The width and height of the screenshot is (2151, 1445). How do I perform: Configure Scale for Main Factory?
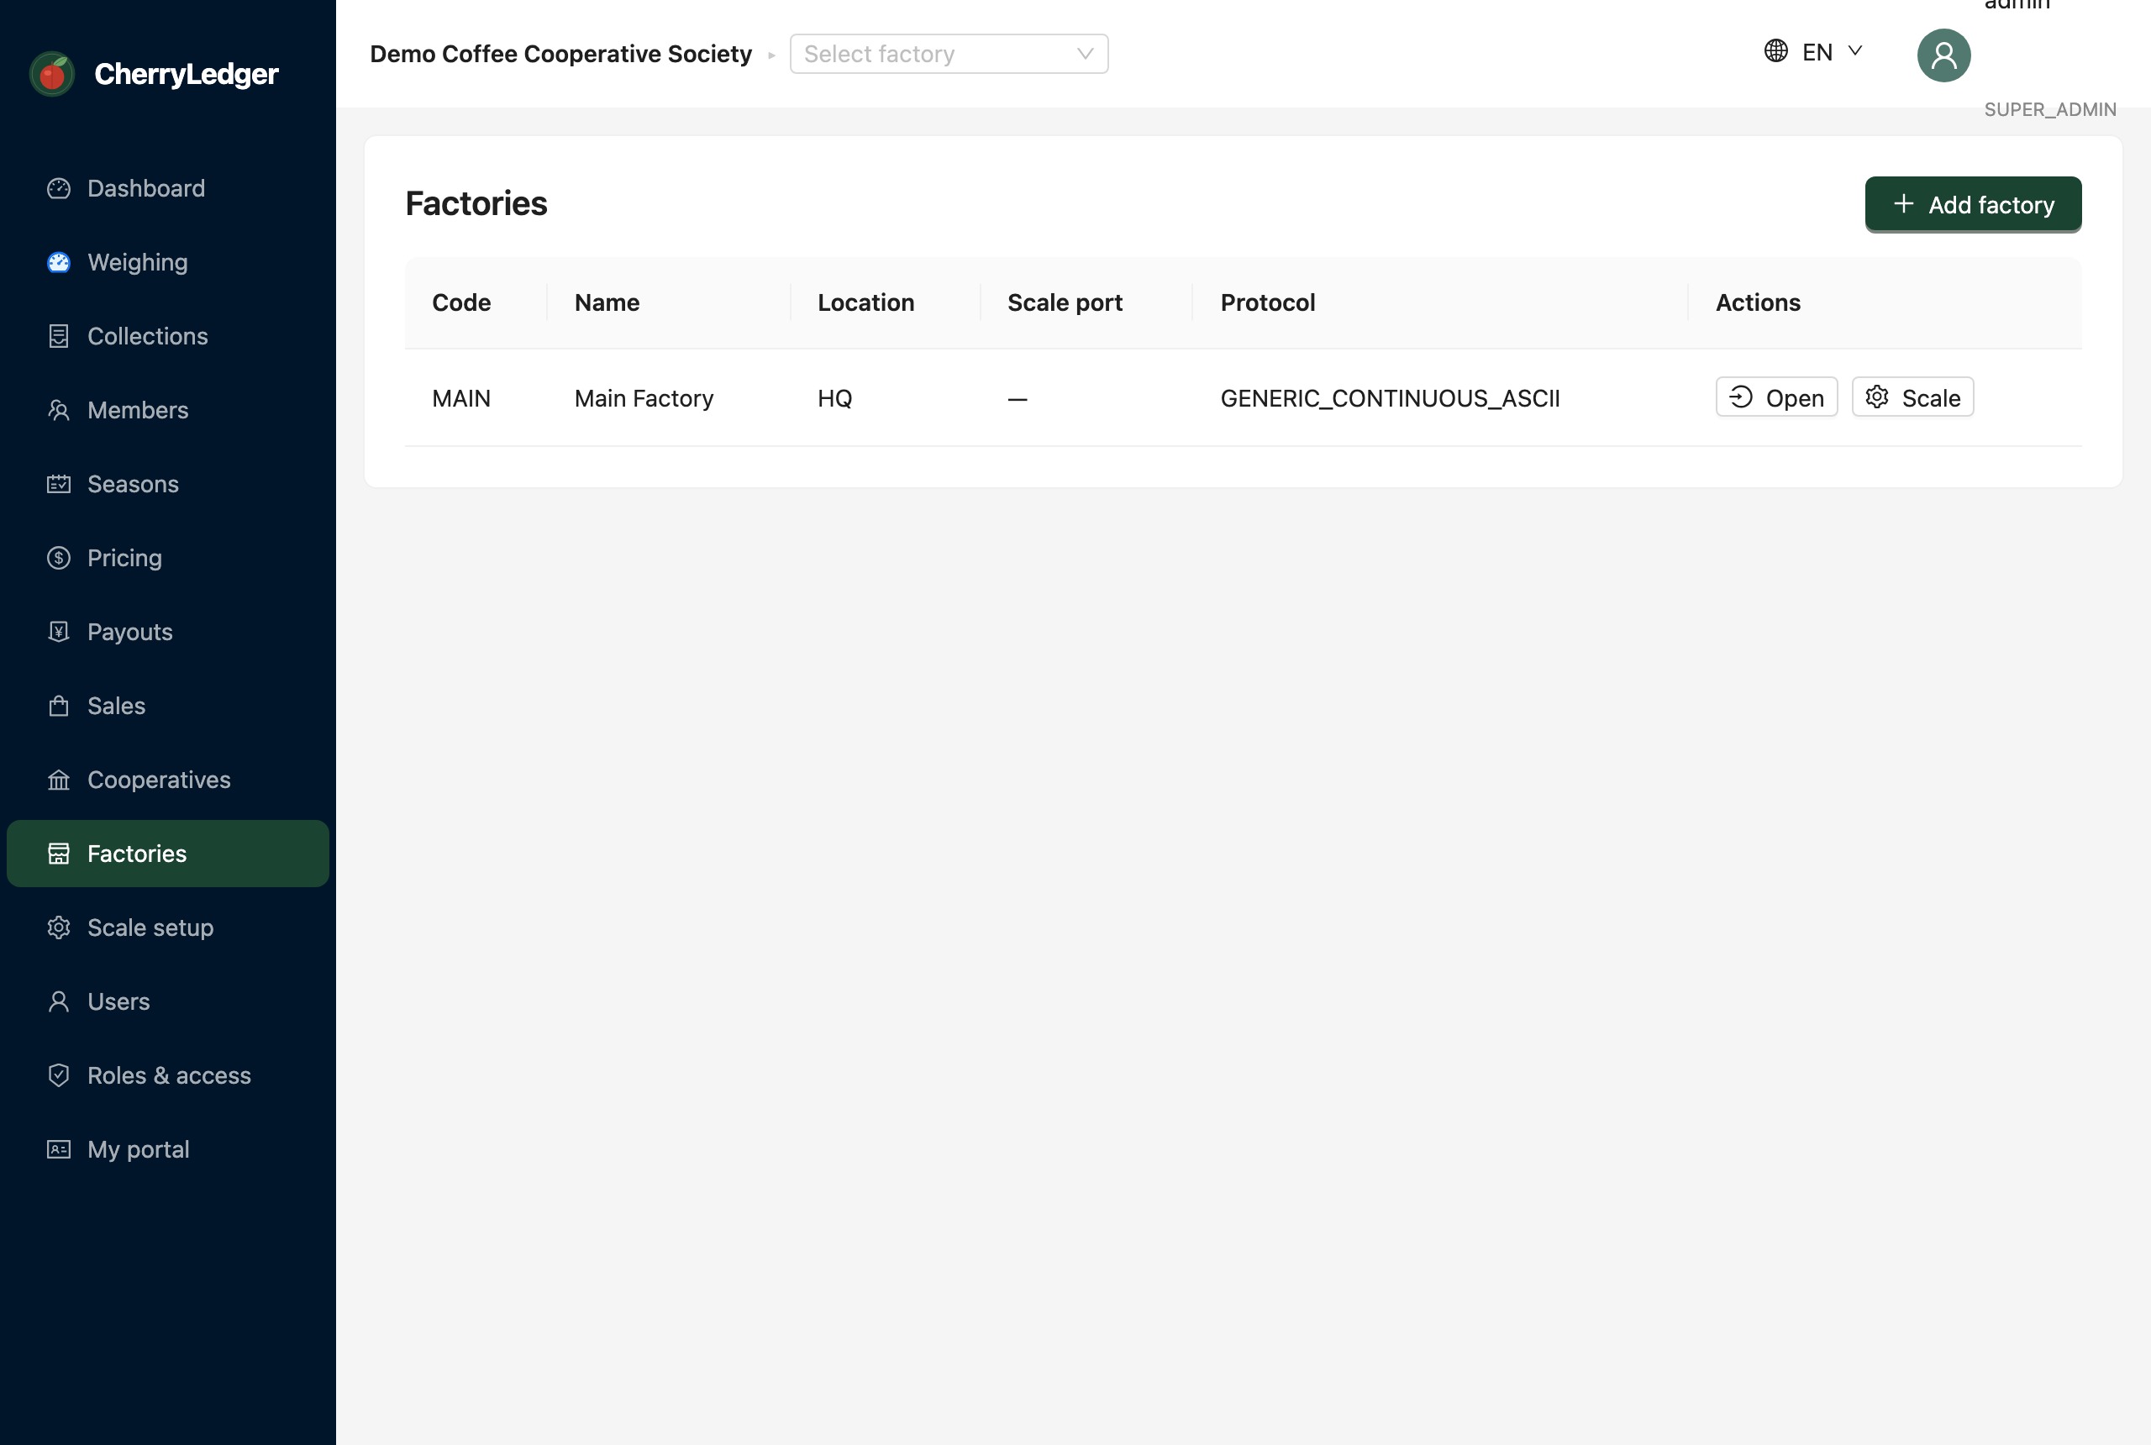pos(1912,397)
